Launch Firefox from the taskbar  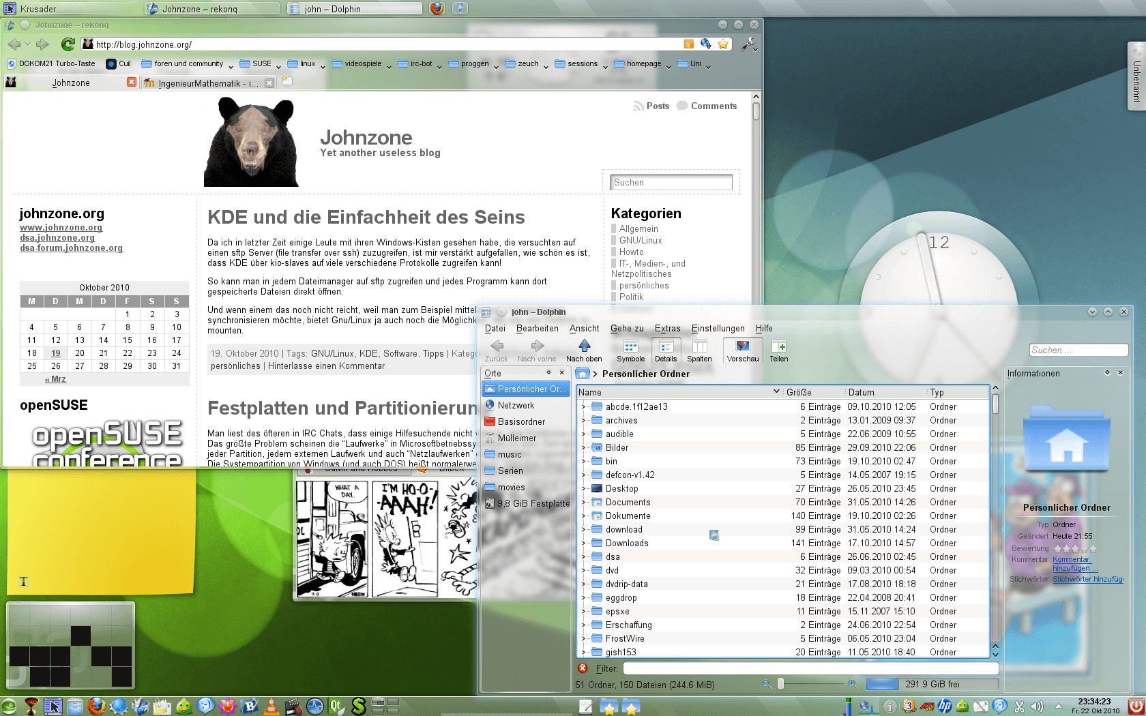(97, 706)
